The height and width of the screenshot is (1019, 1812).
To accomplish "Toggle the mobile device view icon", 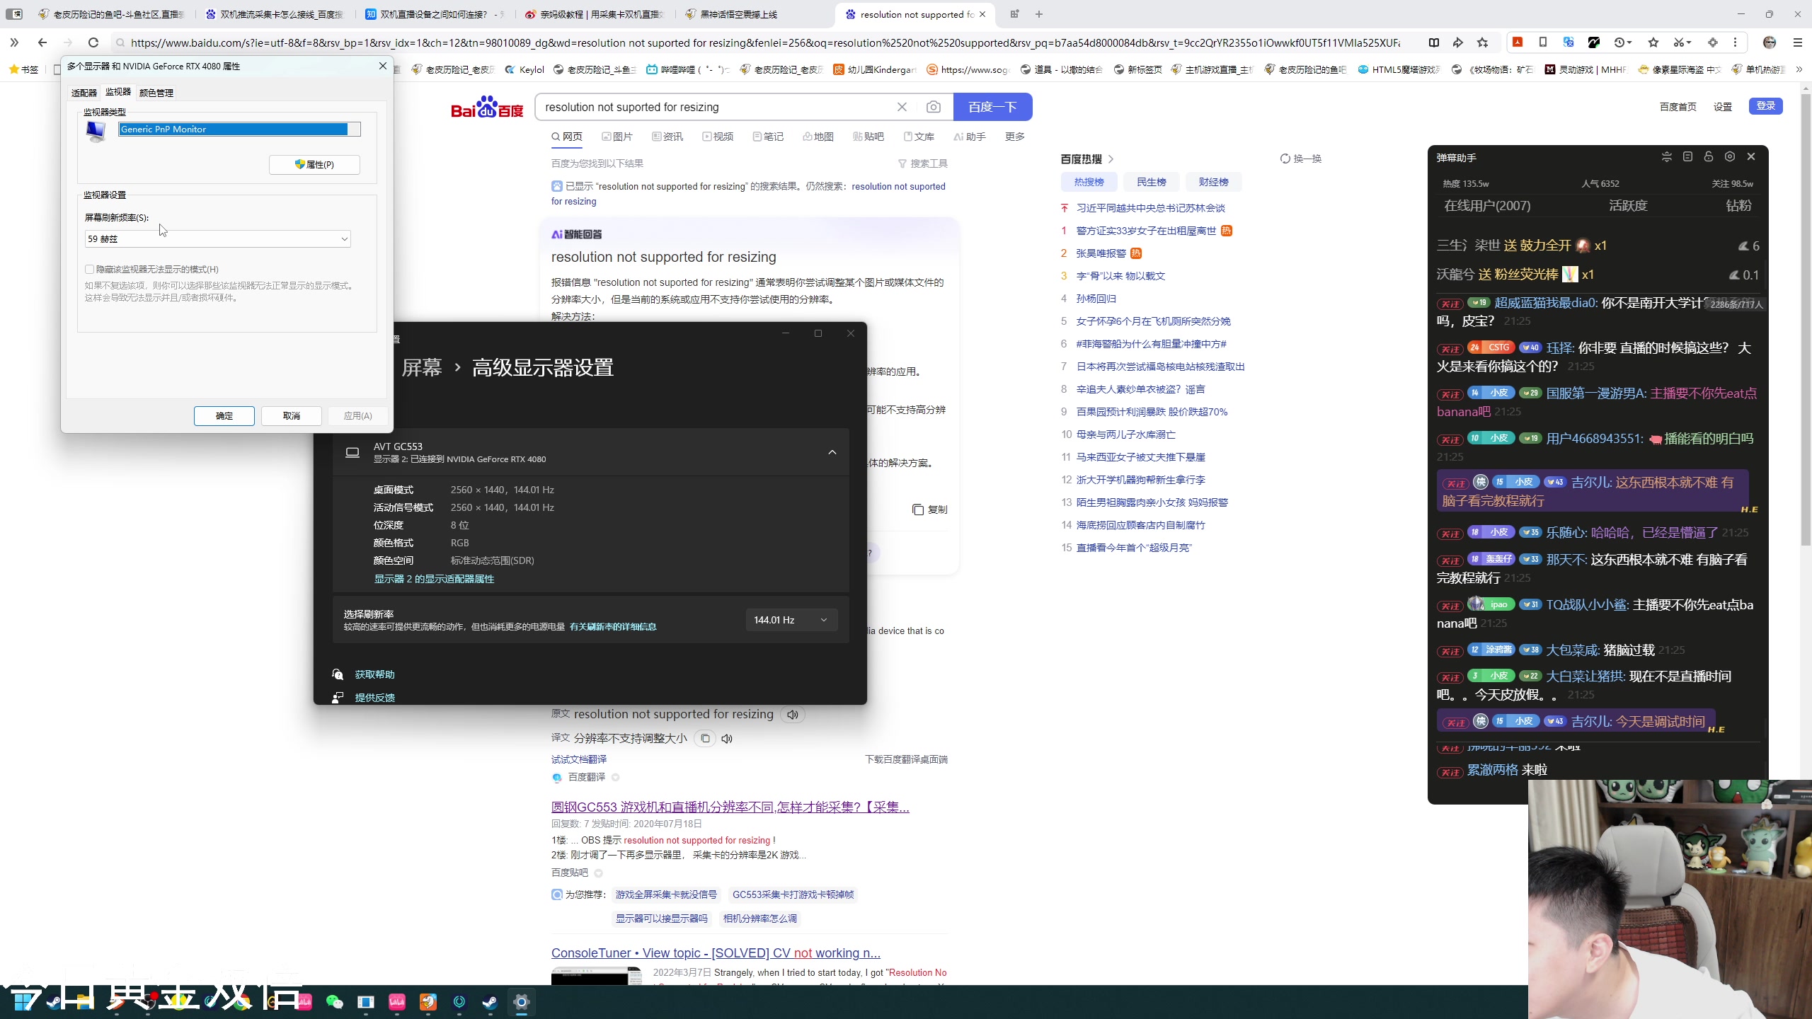I will click(x=1543, y=42).
